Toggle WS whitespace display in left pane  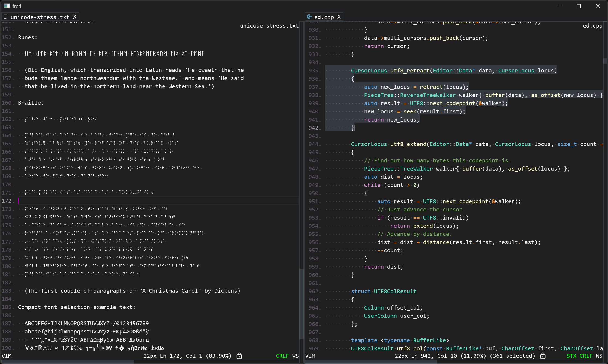[x=295, y=356]
